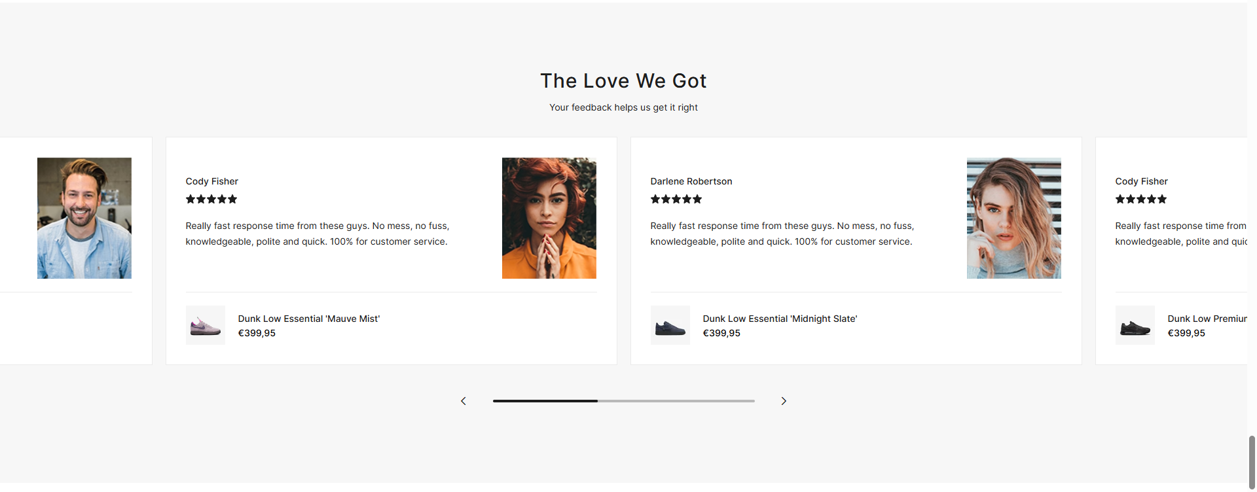Click the black Dunk Low Premium thumbnail
The height and width of the screenshot is (492, 1257).
click(x=1135, y=325)
